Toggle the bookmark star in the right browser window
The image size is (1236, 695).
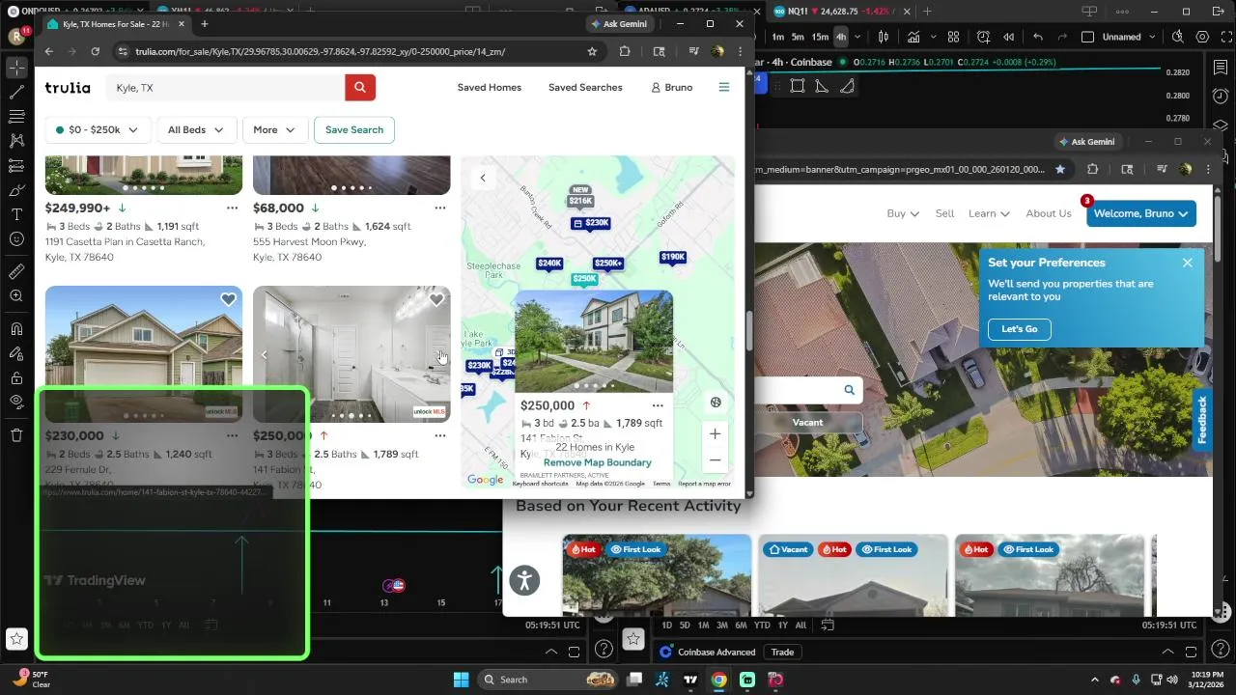(1060, 169)
